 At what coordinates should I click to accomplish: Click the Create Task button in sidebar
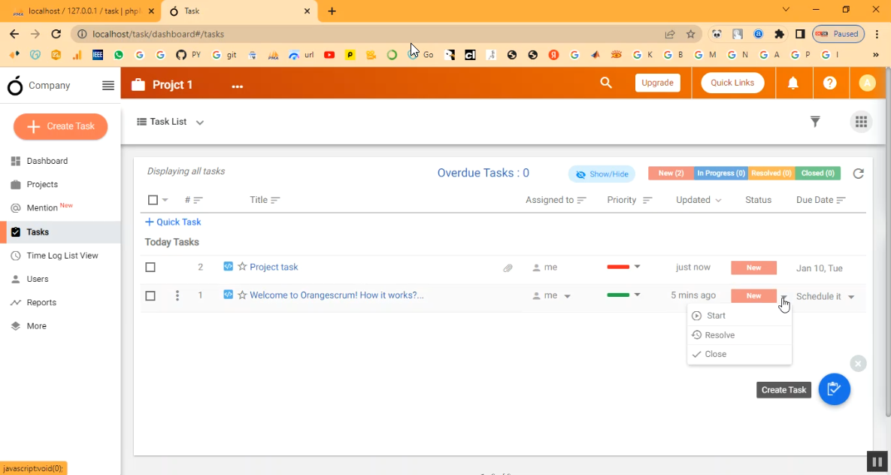point(60,126)
